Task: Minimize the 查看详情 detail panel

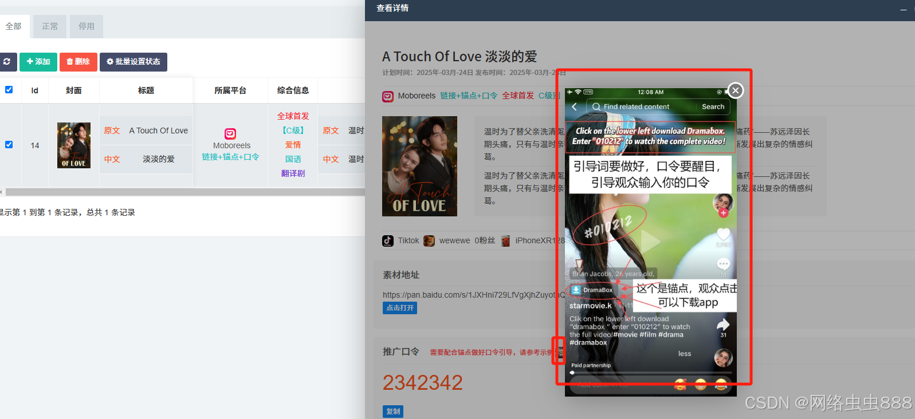Action: pos(903,9)
